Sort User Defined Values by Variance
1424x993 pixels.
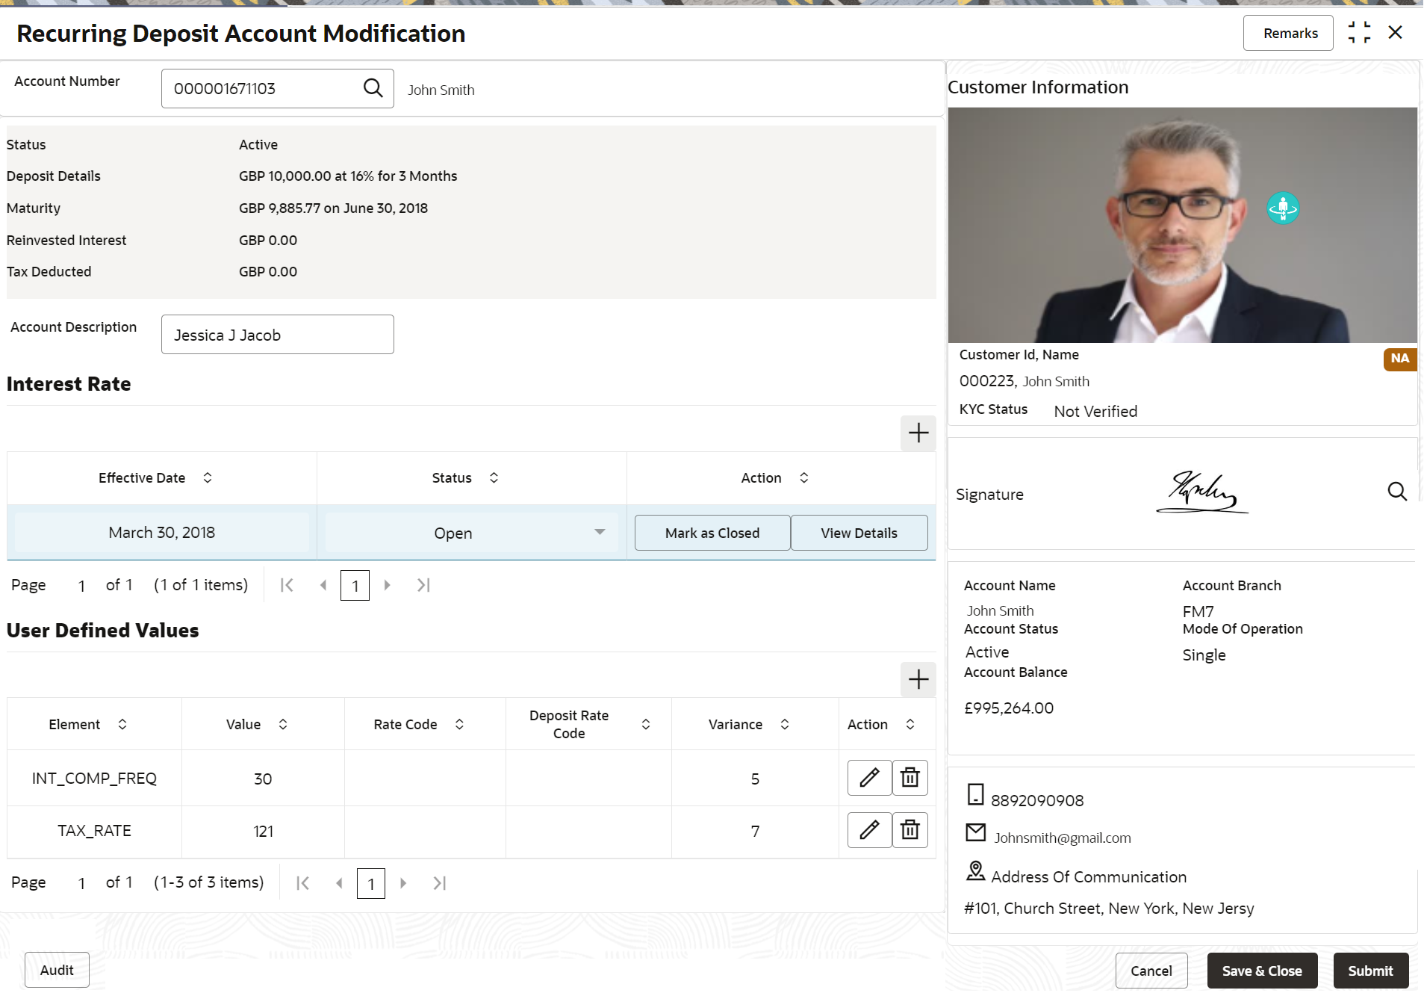785,725
